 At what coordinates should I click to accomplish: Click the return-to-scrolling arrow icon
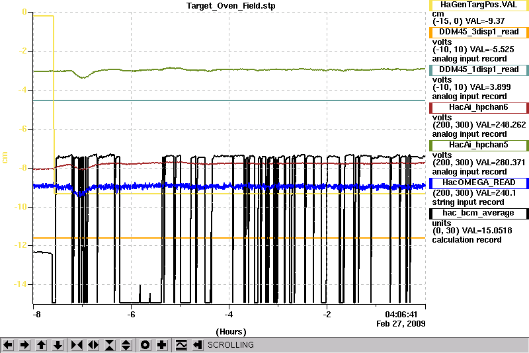pyautogui.click(x=198, y=345)
